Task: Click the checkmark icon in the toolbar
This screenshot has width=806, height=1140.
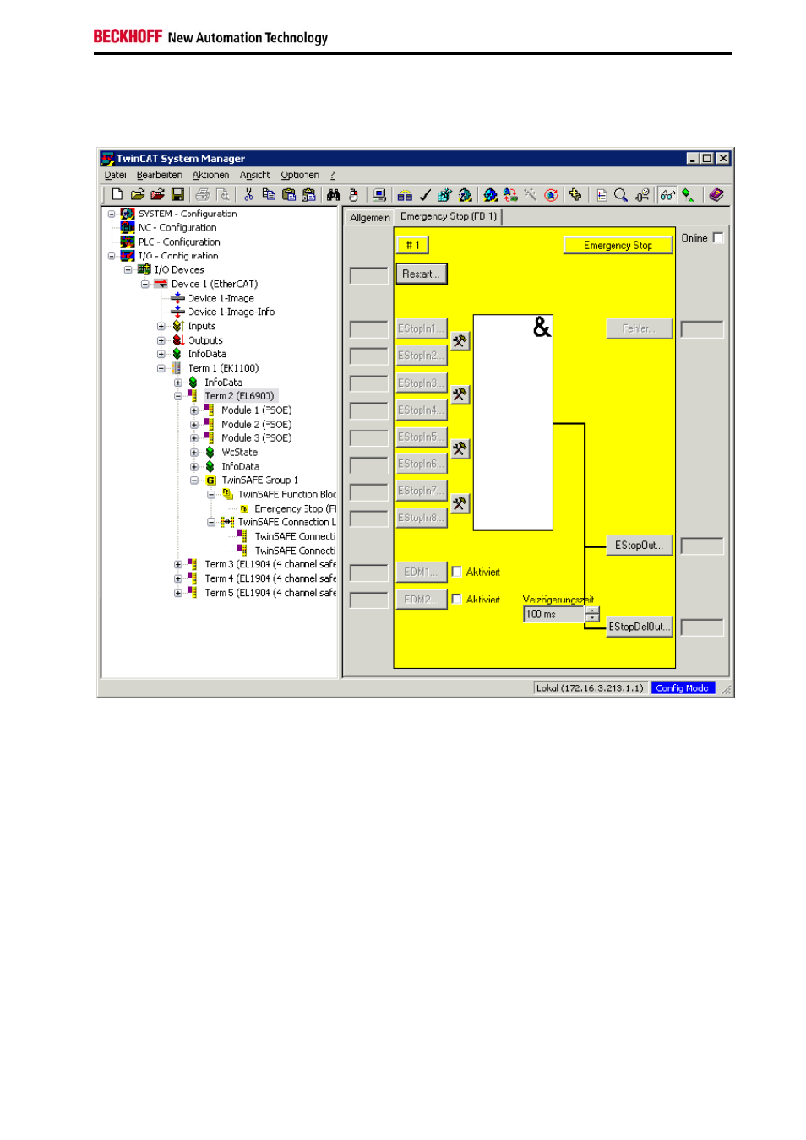Action: [x=425, y=195]
